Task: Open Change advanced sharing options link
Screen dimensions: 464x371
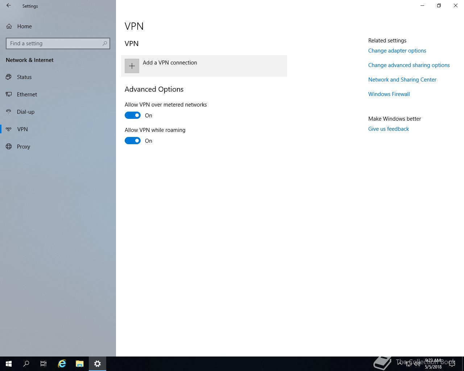Action: click(x=409, y=65)
